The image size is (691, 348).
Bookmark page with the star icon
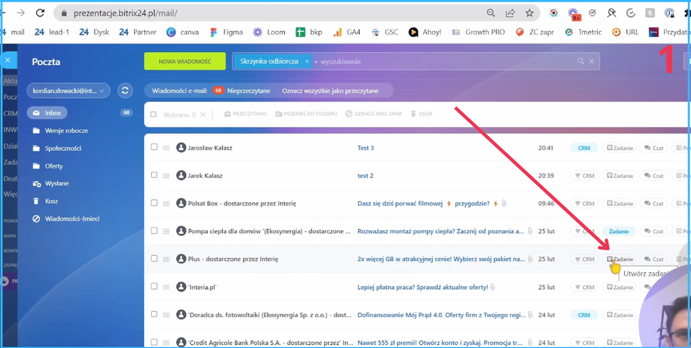[x=529, y=13]
